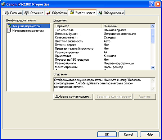Screen dimensions: 162x140
Task: Click the Конфигурации печати label
Action: pos(21,20)
